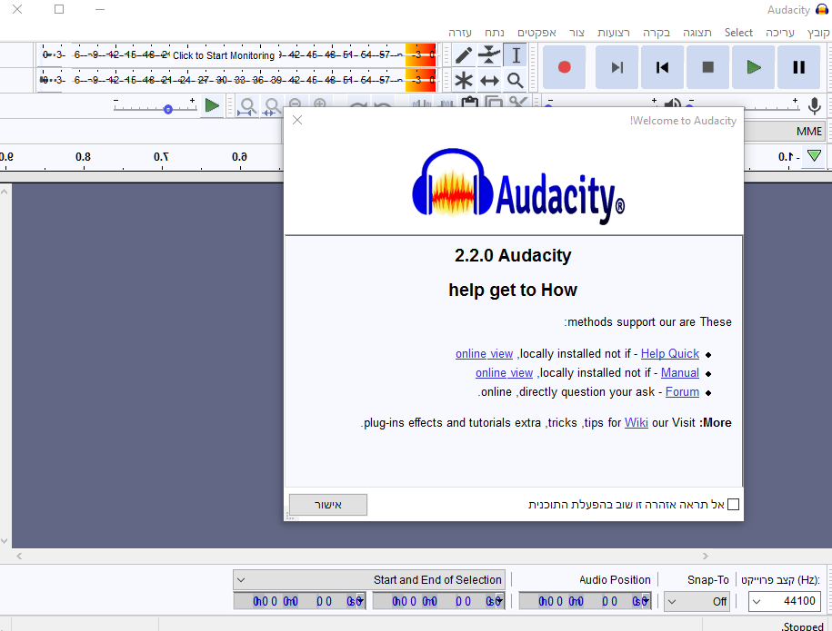Click the vertical scrollbar down arrow

tap(5, 541)
